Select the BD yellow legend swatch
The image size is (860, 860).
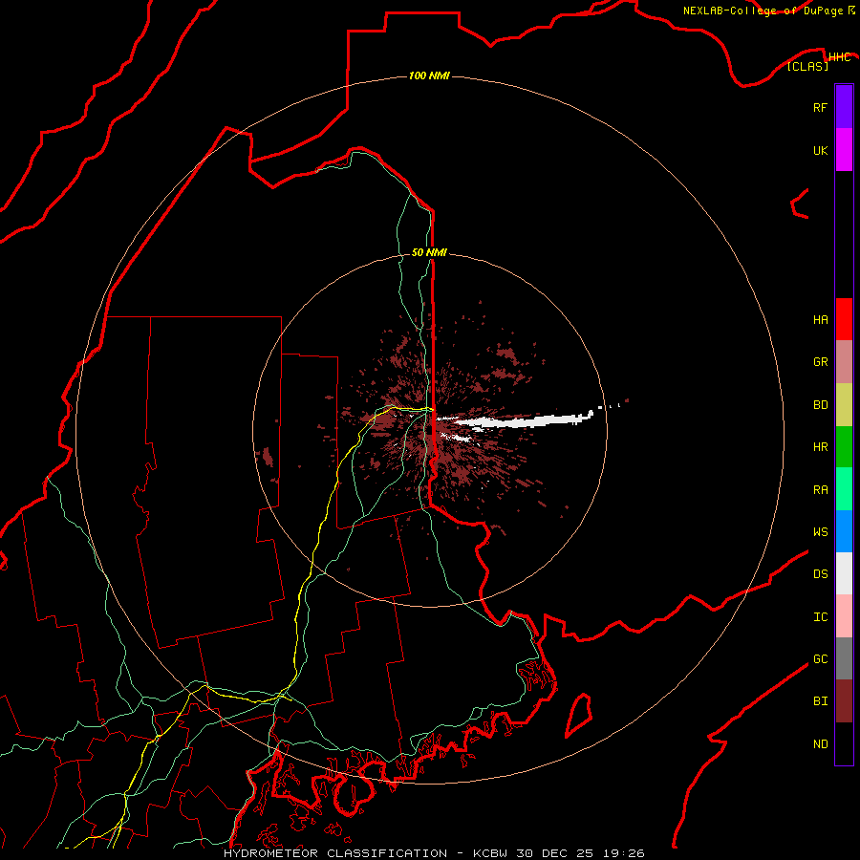click(844, 405)
